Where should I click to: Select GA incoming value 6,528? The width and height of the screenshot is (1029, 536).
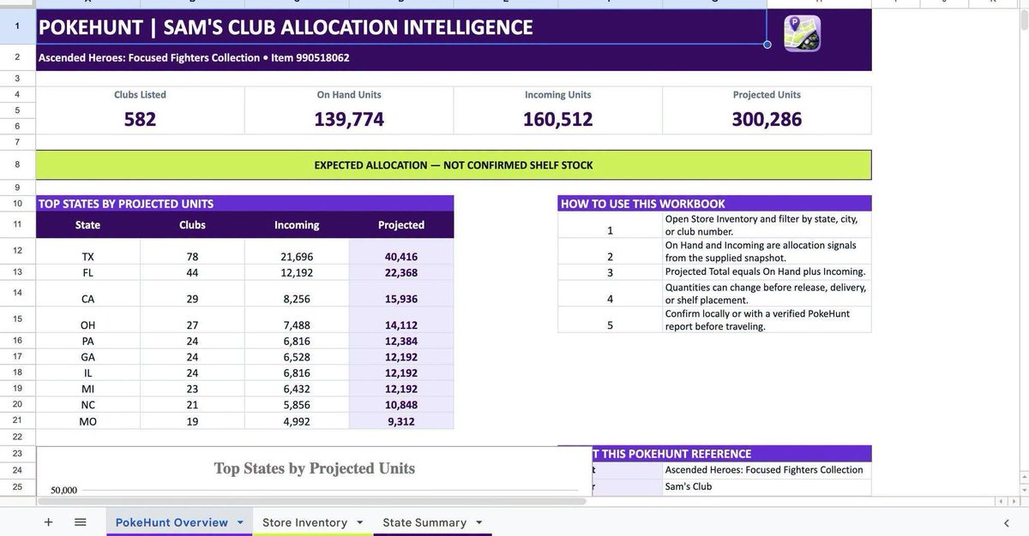click(297, 356)
